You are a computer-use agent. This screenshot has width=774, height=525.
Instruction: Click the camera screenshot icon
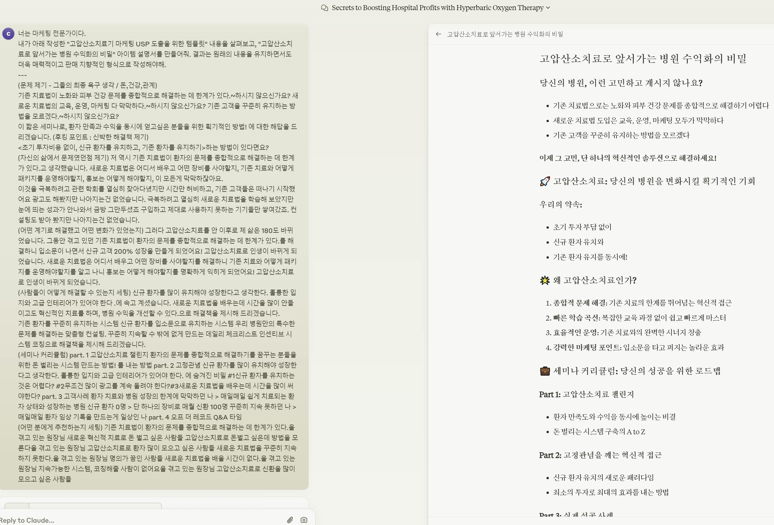click(x=304, y=520)
